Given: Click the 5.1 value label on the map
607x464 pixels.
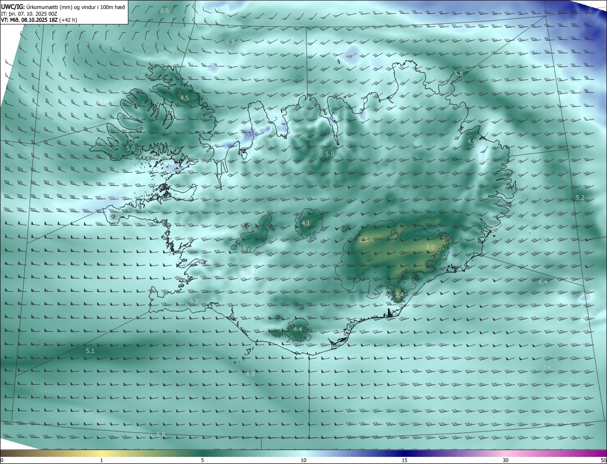Looking at the screenshot, I should 90,351.
